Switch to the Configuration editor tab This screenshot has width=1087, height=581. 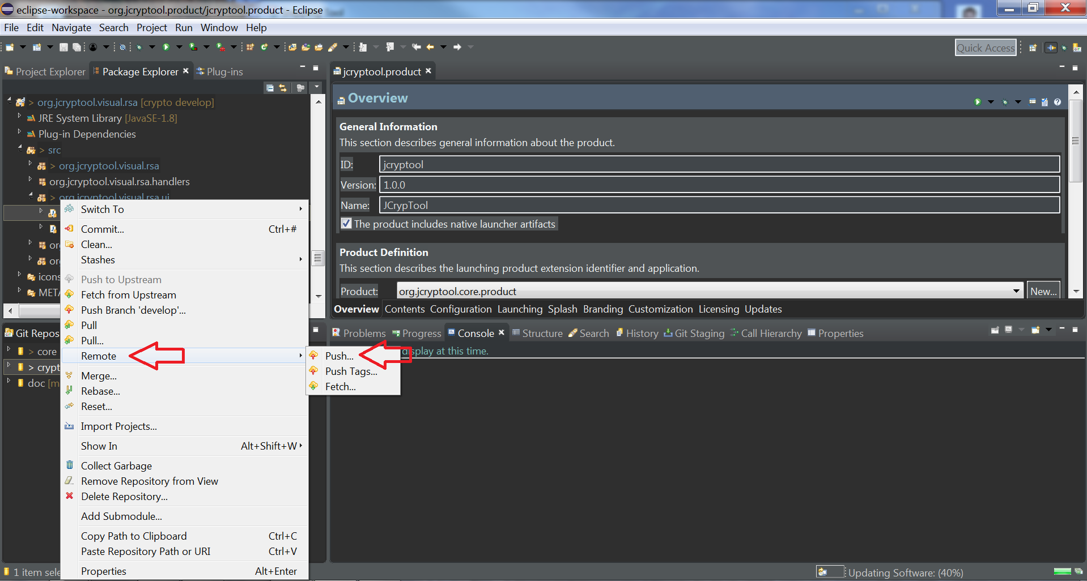[461, 309]
